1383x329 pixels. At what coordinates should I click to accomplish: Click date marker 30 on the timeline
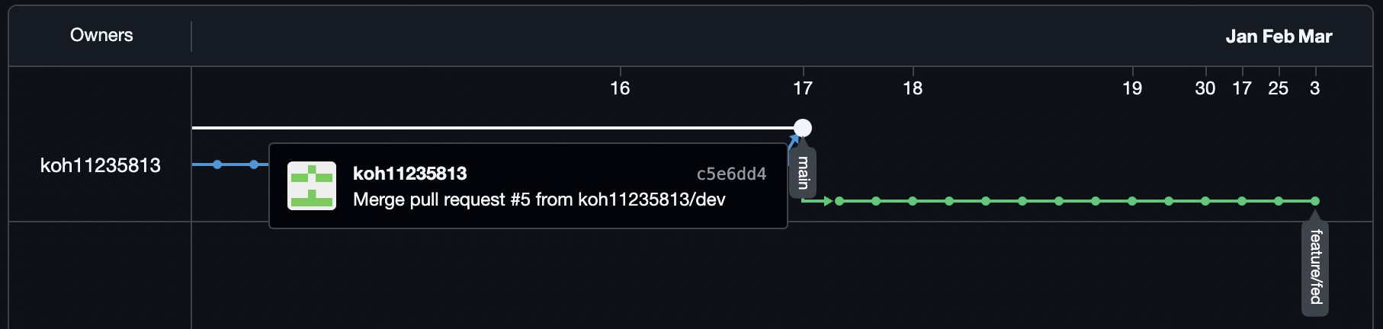(x=1205, y=88)
